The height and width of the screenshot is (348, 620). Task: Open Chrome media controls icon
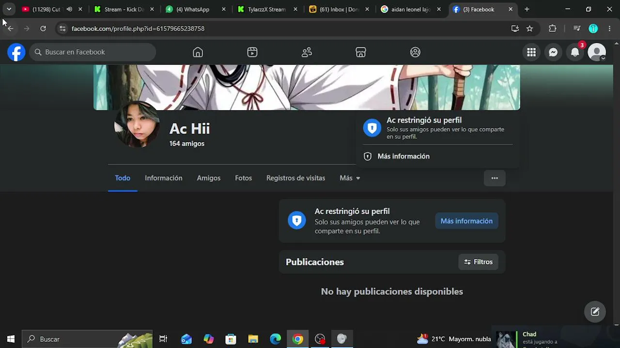(x=576, y=29)
